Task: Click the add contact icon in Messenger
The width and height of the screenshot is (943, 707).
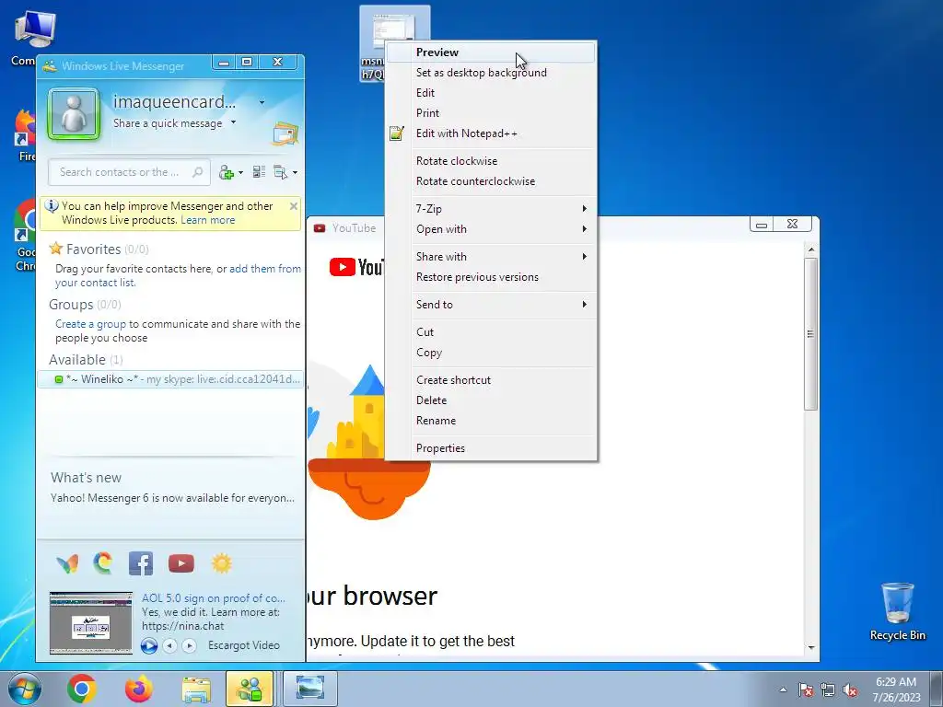Action: point(227,172)
